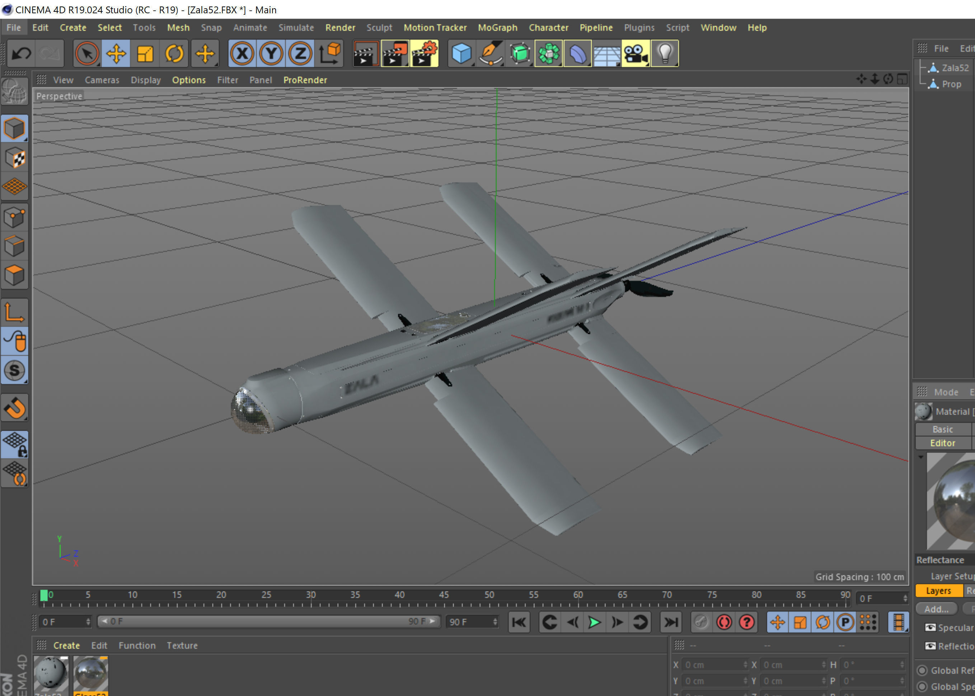975x696 pixels.
Task: Open viewport Filter menu
Action: coord(228,80)
